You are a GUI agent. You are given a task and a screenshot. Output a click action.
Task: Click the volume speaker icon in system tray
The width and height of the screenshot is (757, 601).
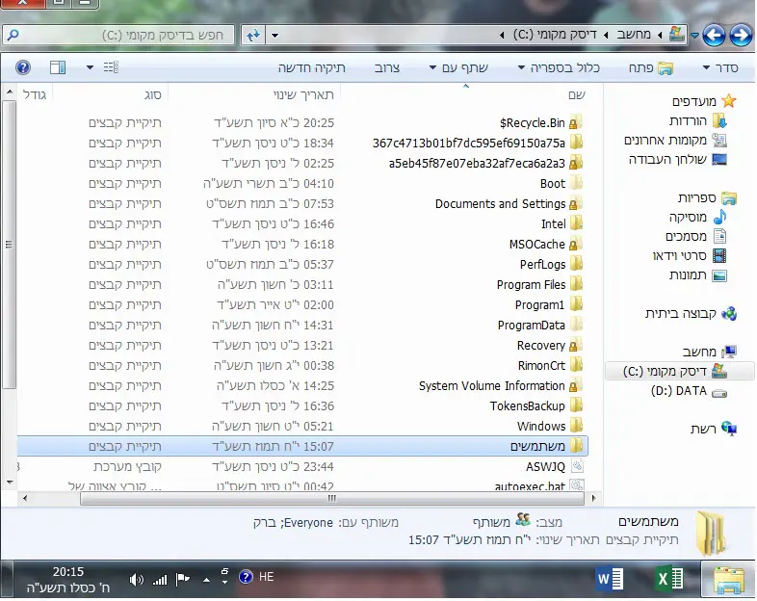tap(136, 579)
